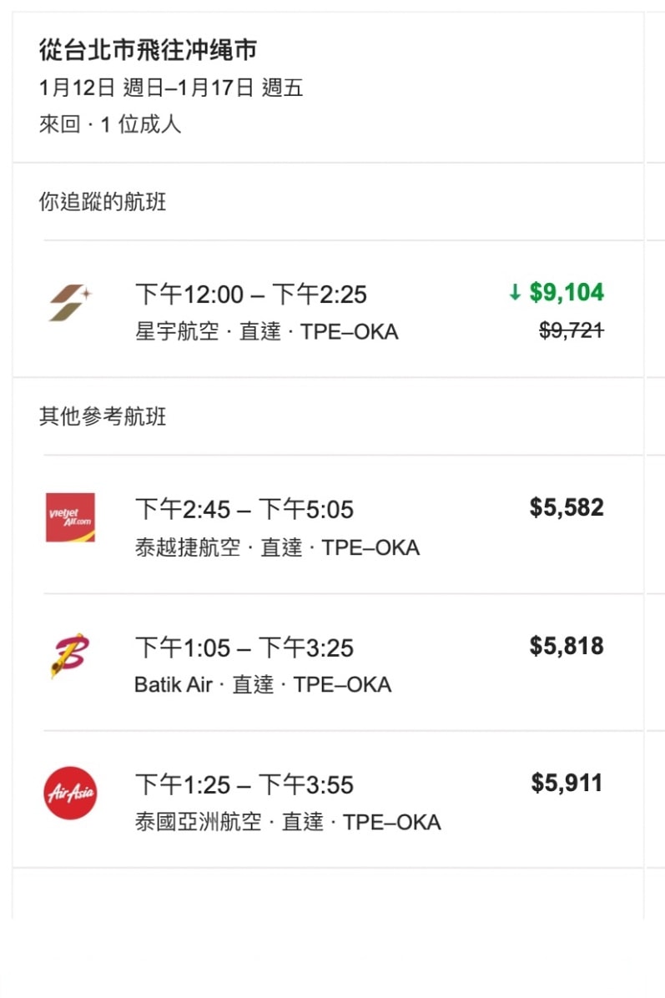Screen dimensions: 665x998
Task: Click the 從台北市飛往沖繩市 trip title
Action: pos(148,49)
